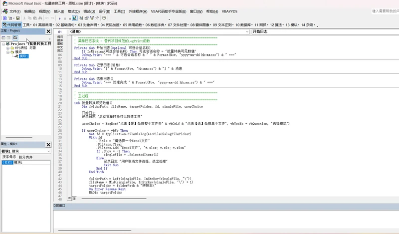Switch to Full Module View at code pane bottom
Image resolution: width=399 pixels, height=234 pixels.
point(74,198)
